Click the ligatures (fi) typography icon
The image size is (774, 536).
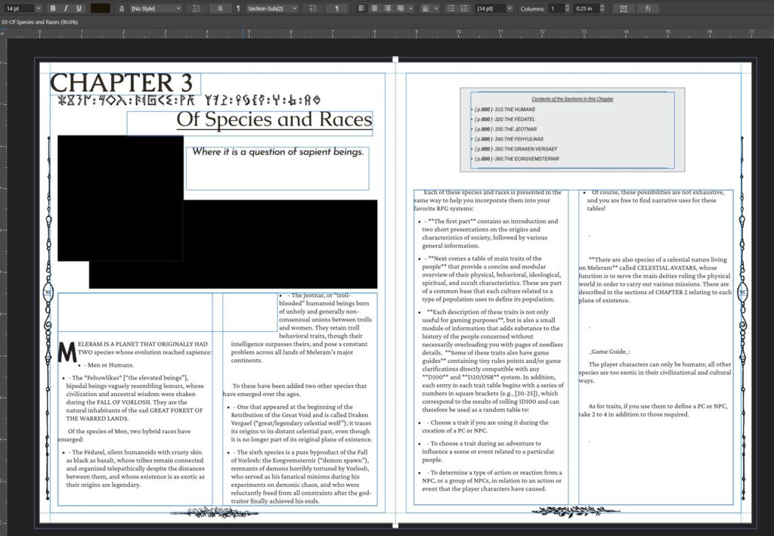pos(649,8)
